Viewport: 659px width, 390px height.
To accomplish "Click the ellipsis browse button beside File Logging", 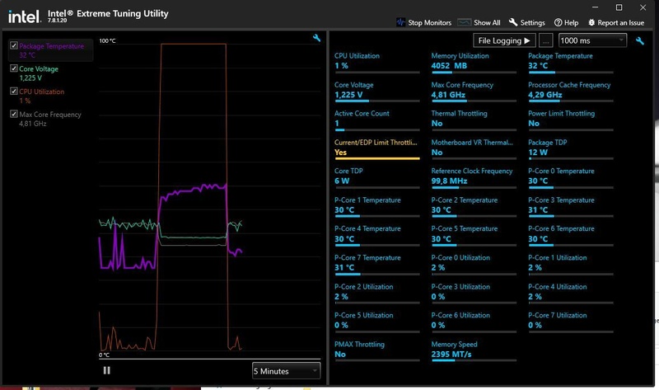I will coord(545,40).
